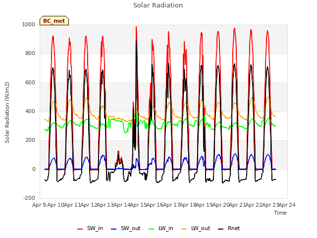Click the blue SW_out legend swatch
317x238 pixels.
click(114, 229)
